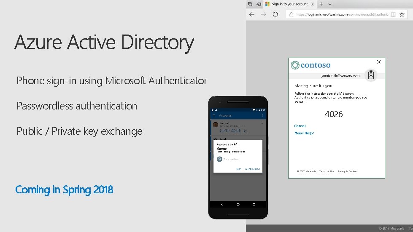Open the Edge tabs-you've-set-aside icon
The width and height of the screenshot is (413, 232).
click(x=250, y=4)
